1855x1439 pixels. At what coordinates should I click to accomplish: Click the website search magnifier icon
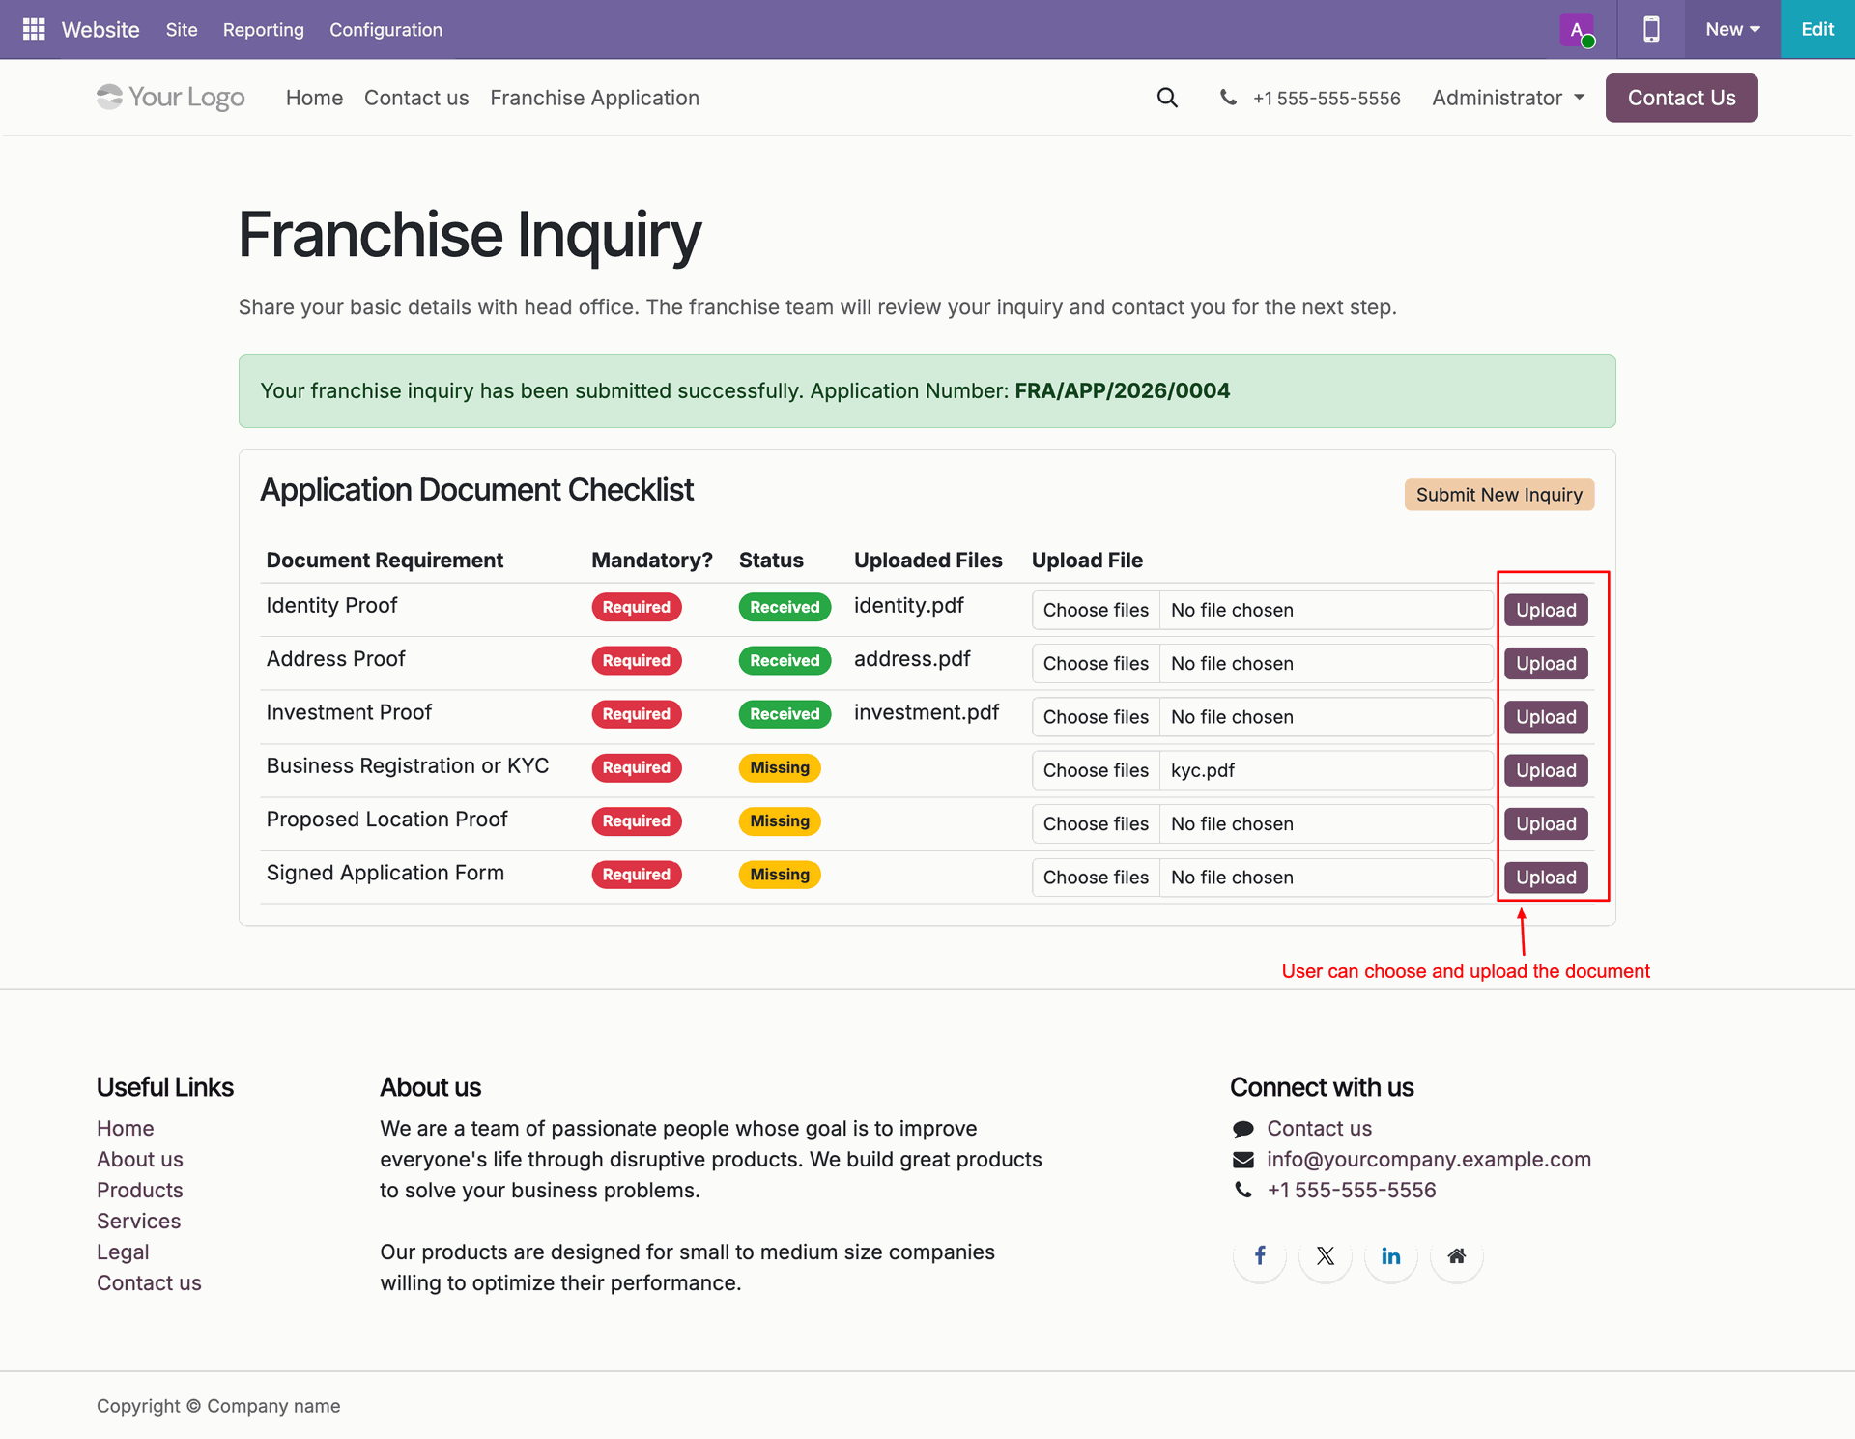1167,98
